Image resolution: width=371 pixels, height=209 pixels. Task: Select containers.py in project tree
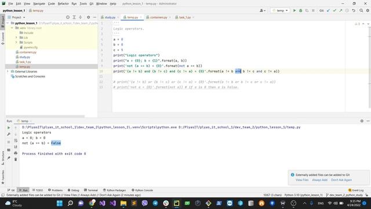28,52
